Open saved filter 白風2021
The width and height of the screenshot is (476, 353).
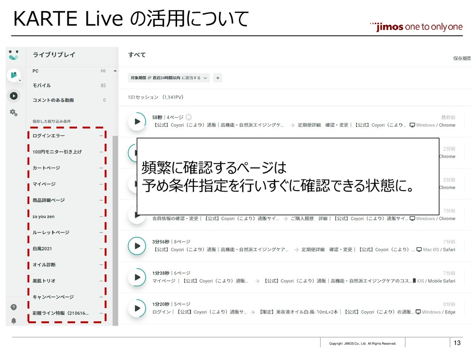pos(42,248)
